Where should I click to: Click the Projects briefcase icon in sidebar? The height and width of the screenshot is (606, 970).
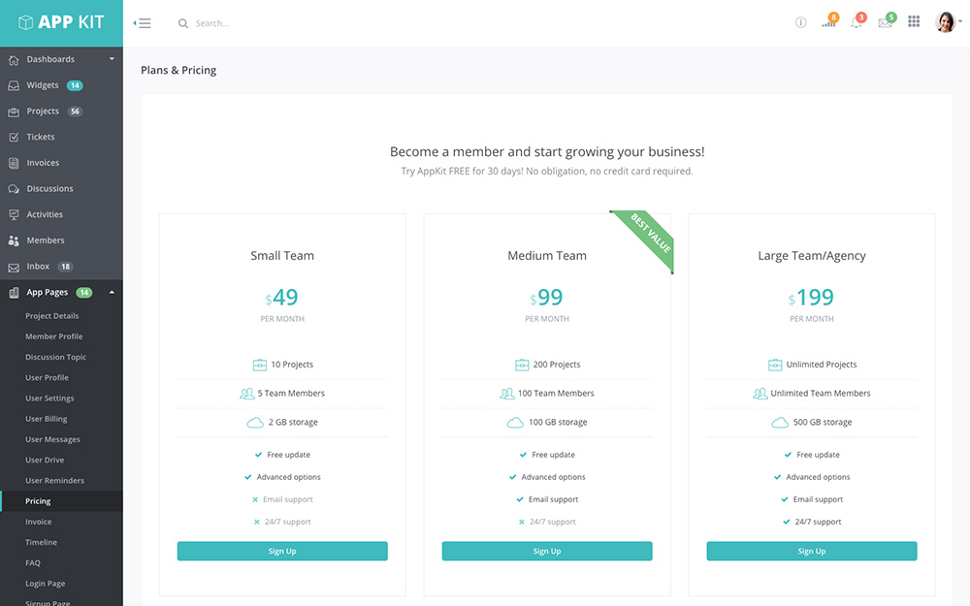14,112
